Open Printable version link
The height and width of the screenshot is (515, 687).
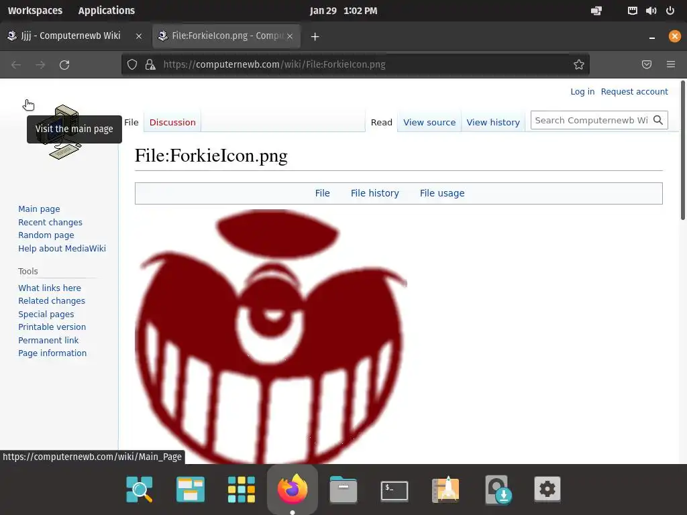[x=52, y=327]
